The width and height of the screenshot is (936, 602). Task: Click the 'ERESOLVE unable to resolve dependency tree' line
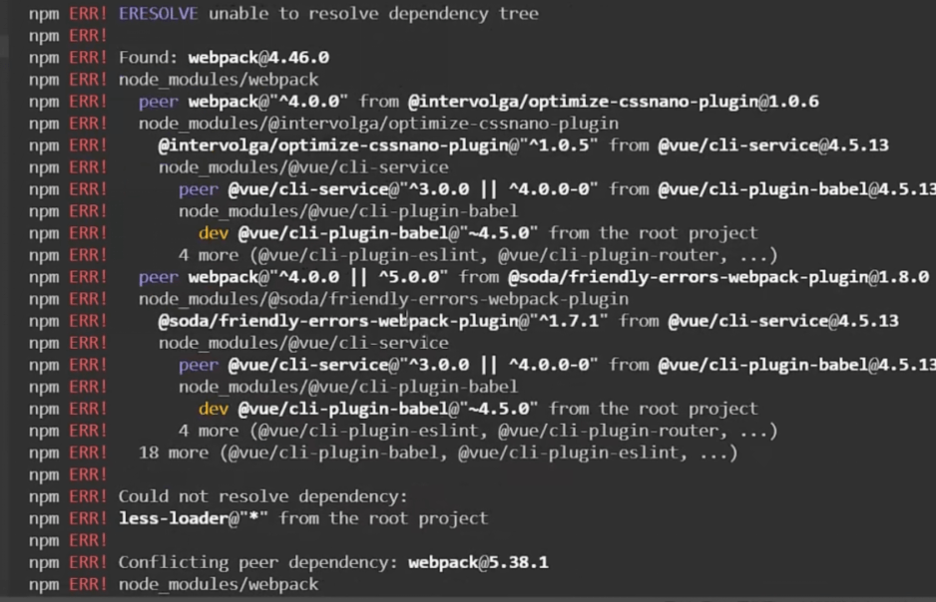point(328,14)
